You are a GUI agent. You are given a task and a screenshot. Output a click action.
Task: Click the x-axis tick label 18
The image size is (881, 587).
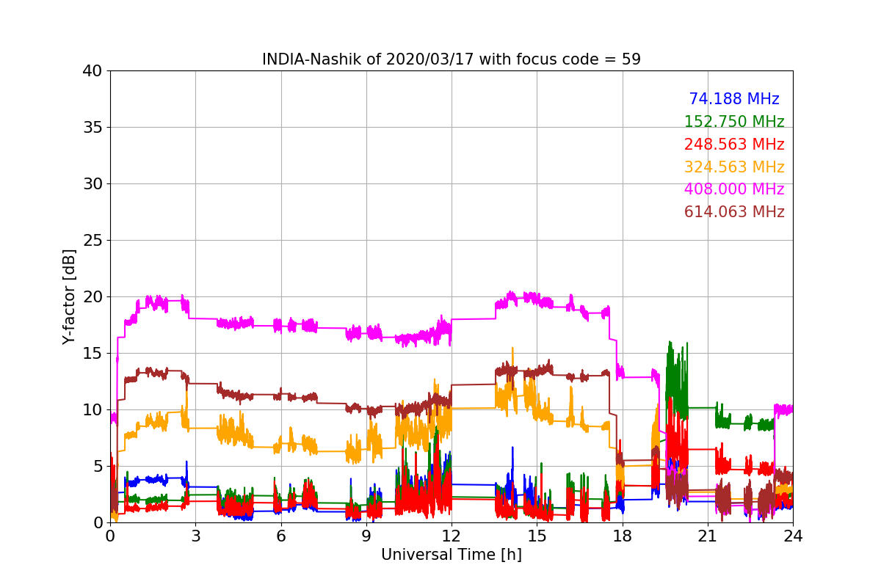coord(623,536)
